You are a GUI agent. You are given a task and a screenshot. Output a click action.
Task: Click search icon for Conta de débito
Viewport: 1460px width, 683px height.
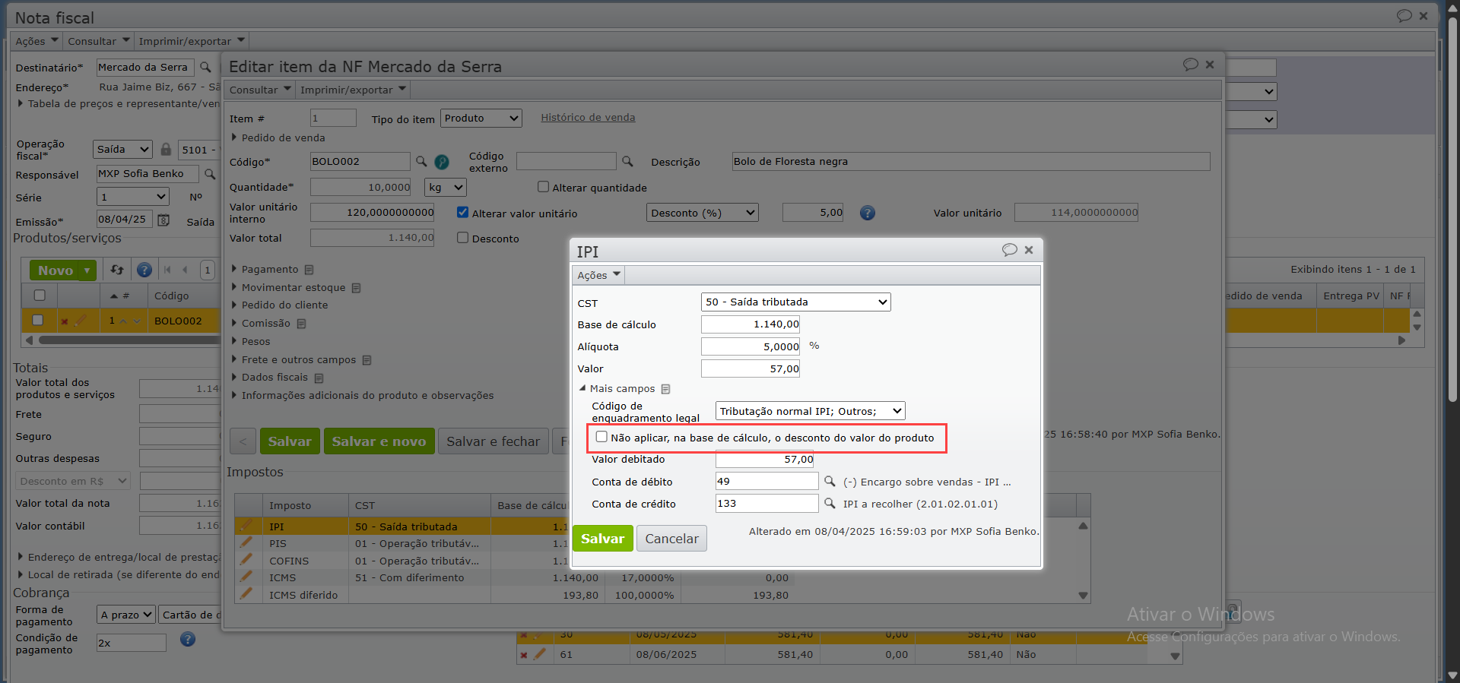coord(830,481)
